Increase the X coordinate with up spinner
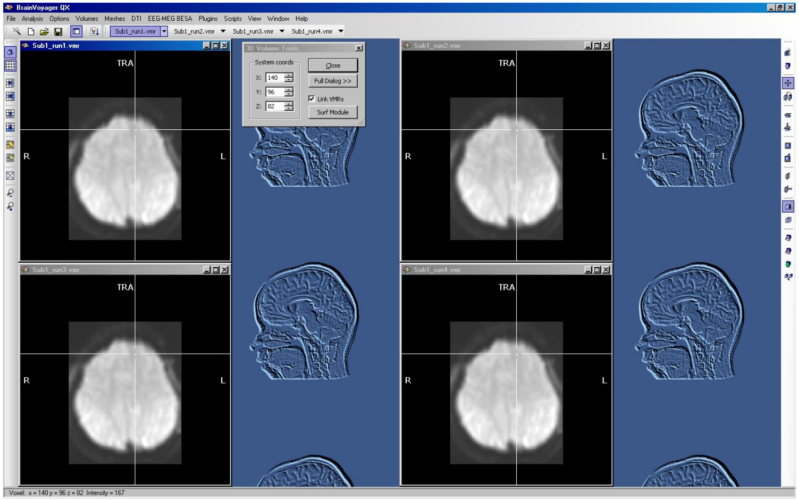This screenshot has height=500, width=799. click(289, 76)
